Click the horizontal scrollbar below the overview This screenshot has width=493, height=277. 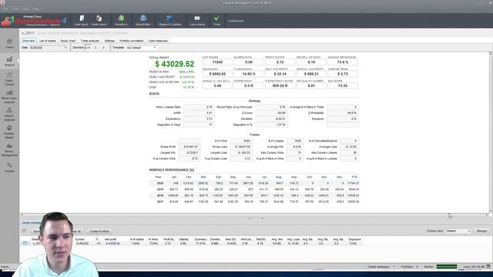point(254,214)
